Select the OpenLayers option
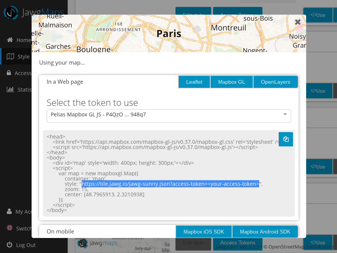The width and height of the screenshot is (337, 253). pos(275,81)
